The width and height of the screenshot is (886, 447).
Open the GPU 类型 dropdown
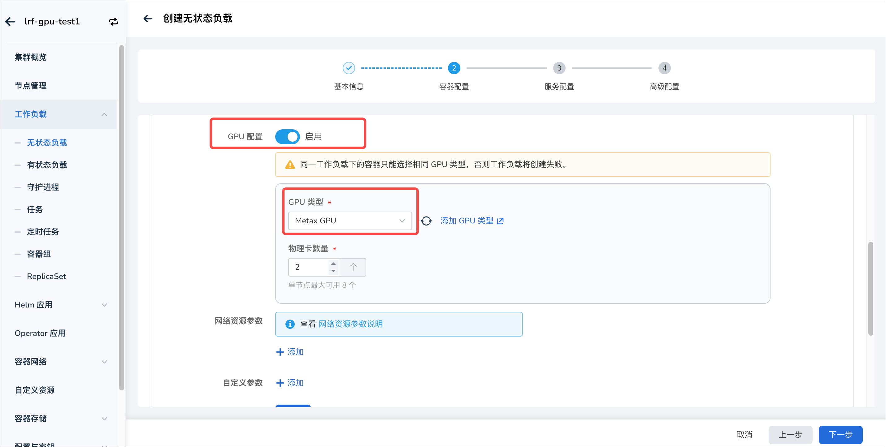[x=350, y=221]
